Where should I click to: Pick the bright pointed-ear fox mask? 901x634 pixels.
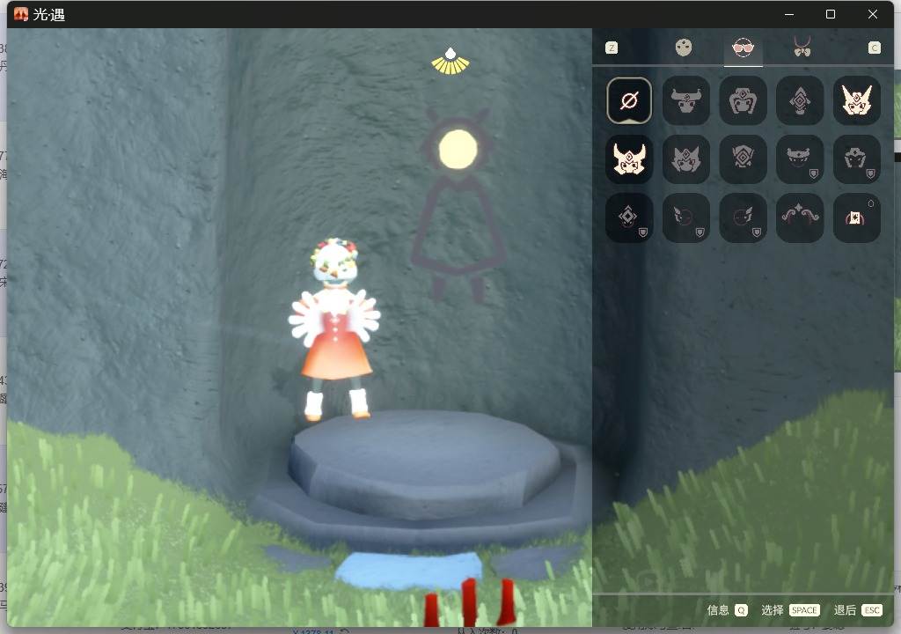point(857,100)
